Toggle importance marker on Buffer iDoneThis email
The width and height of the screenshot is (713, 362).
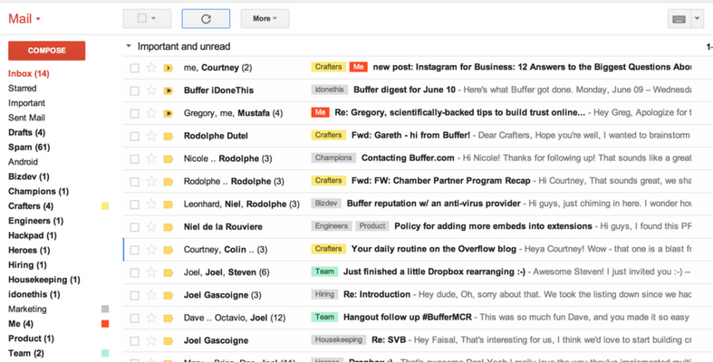169,90
